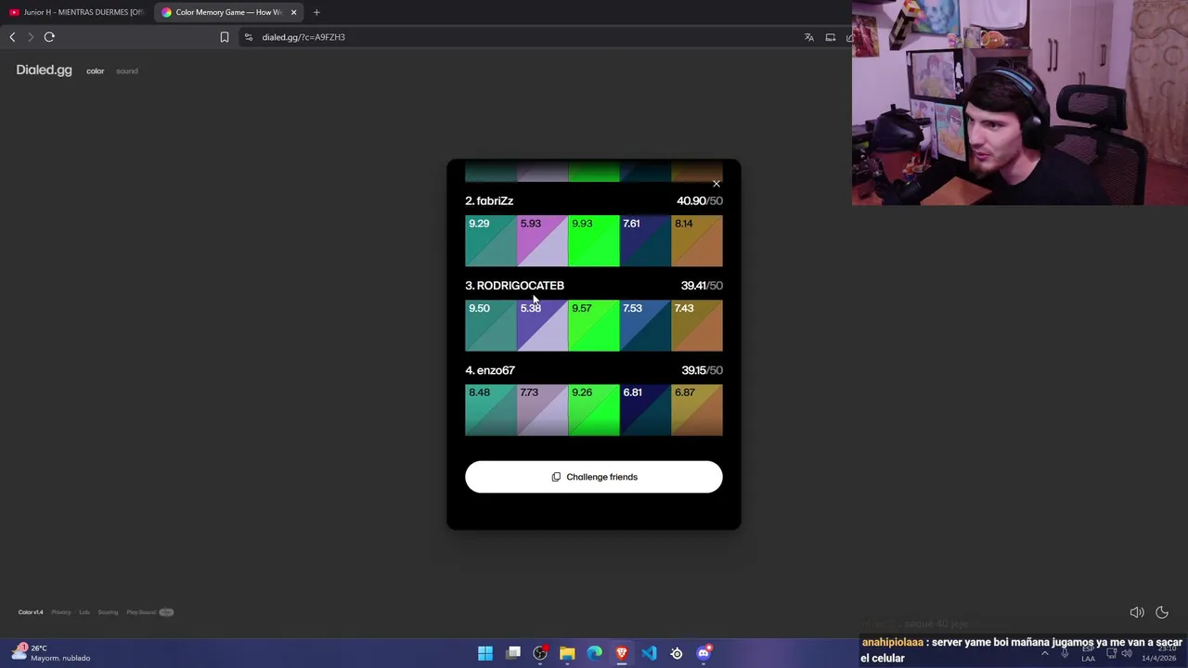This screenshot has width=1188, height=668.
Task: Select enzo67's 8.48 teal swatch
Action: pyautogui.click(x=491, y=410)
